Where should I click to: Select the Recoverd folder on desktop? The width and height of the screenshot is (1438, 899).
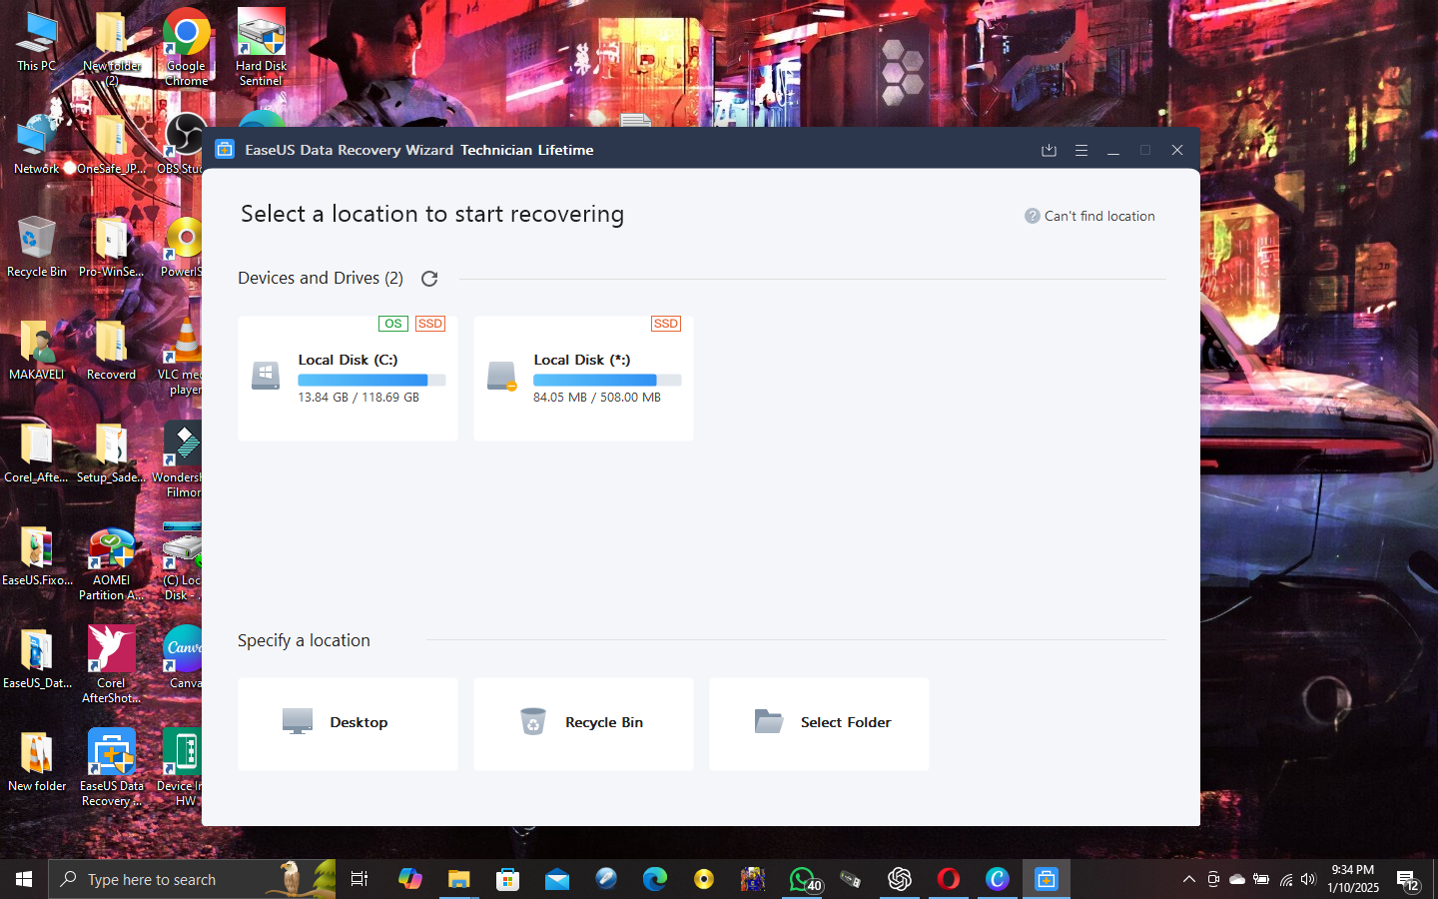(111, 351)
